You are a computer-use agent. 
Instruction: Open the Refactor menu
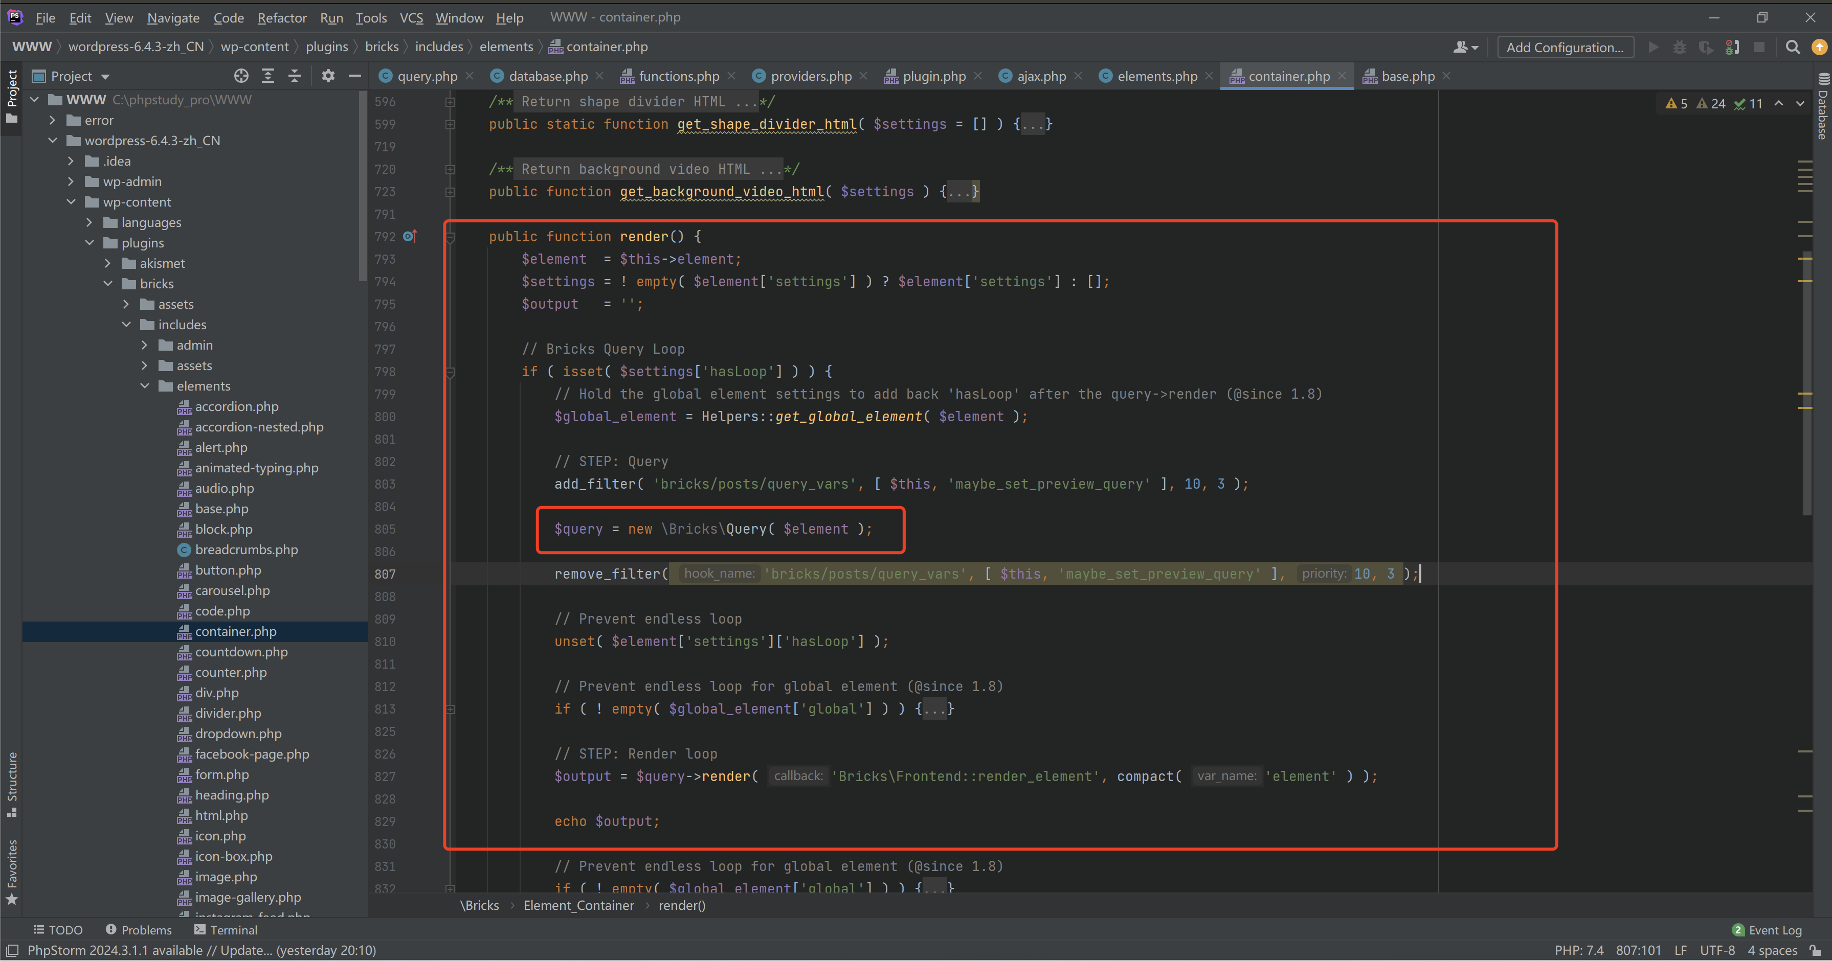(x=282, y=18)
